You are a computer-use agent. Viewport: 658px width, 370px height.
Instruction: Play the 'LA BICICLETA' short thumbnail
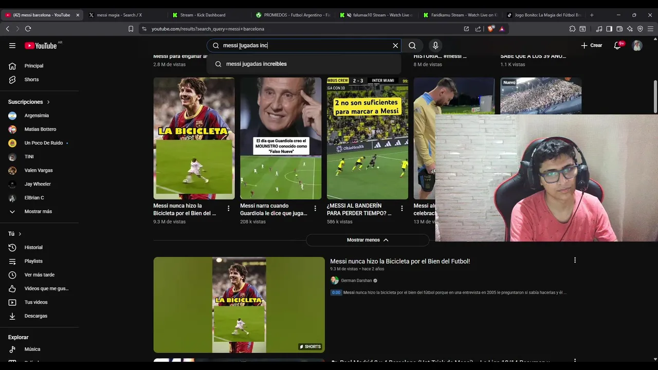point(194,138)
